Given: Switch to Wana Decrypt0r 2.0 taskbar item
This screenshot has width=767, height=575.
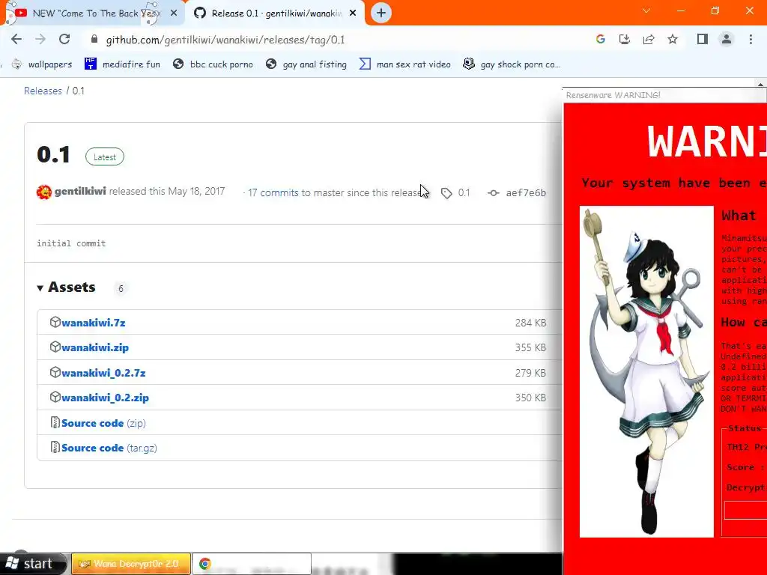Looking at the screenshot, I should click(x=131, y=564).
